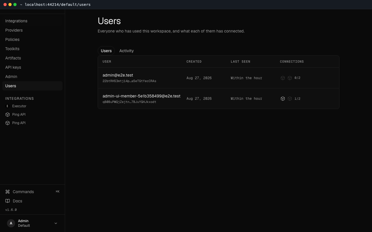Click the USER column header
372x232 pixels.
point(107,61)
